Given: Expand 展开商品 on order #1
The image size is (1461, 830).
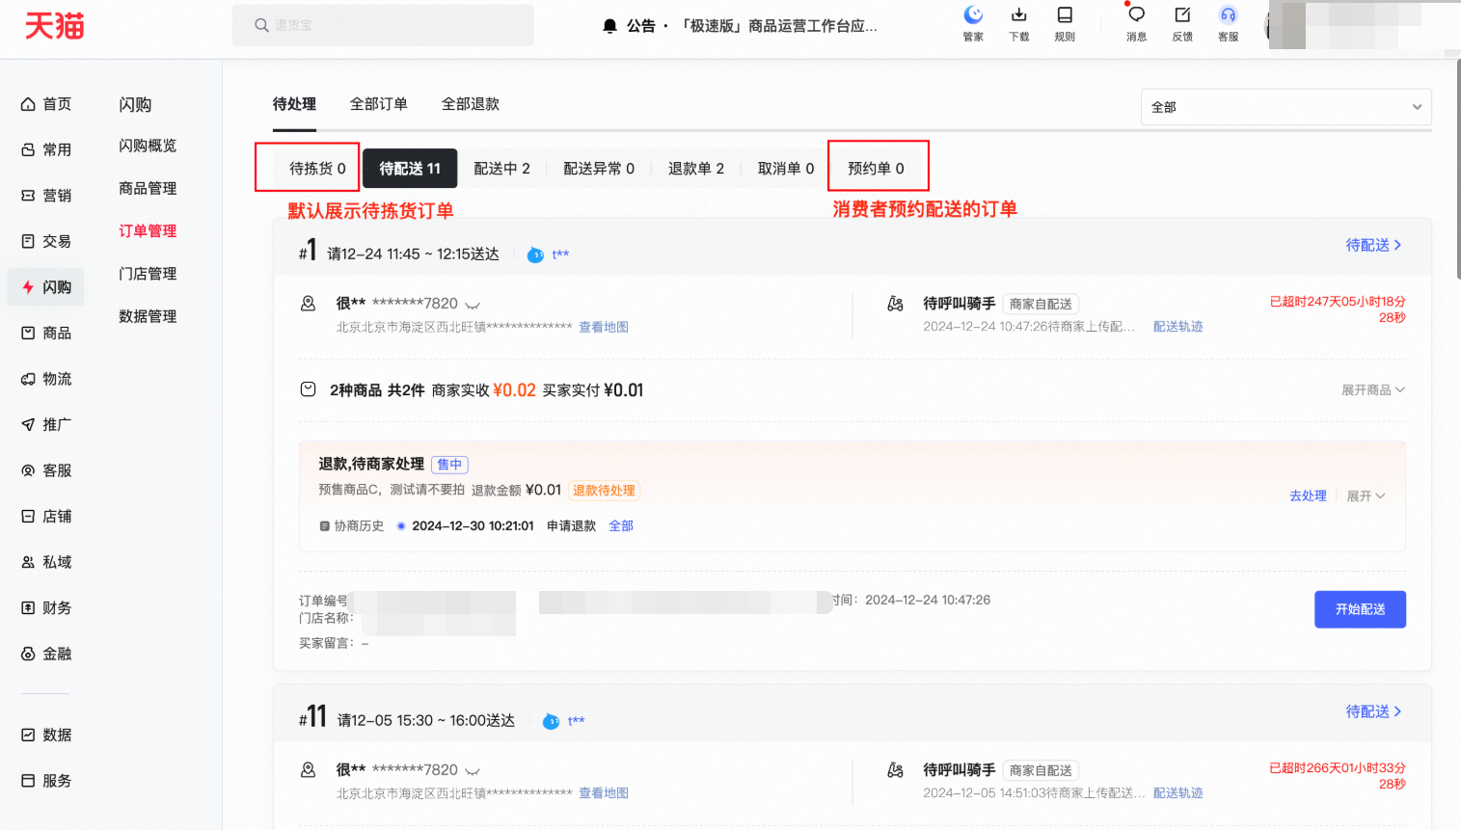Looking at the screenshot, I should [1373, 390].
